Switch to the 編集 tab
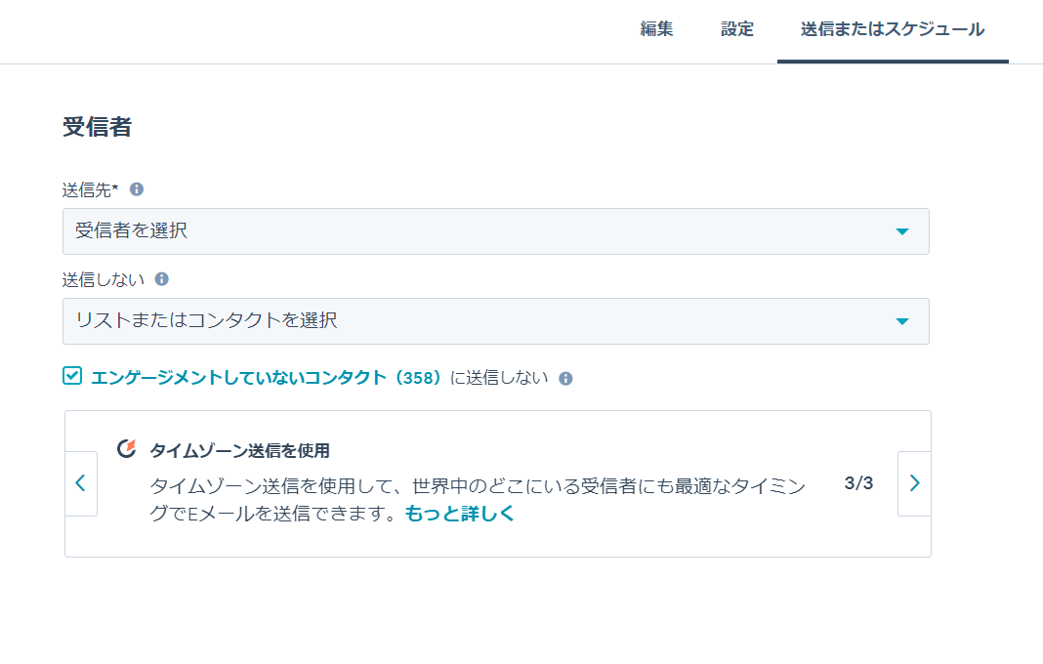1043x664 pixels. [x=656, y=29]
